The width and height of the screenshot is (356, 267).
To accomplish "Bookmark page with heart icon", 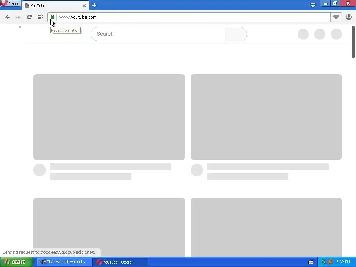I will [336, 17].
